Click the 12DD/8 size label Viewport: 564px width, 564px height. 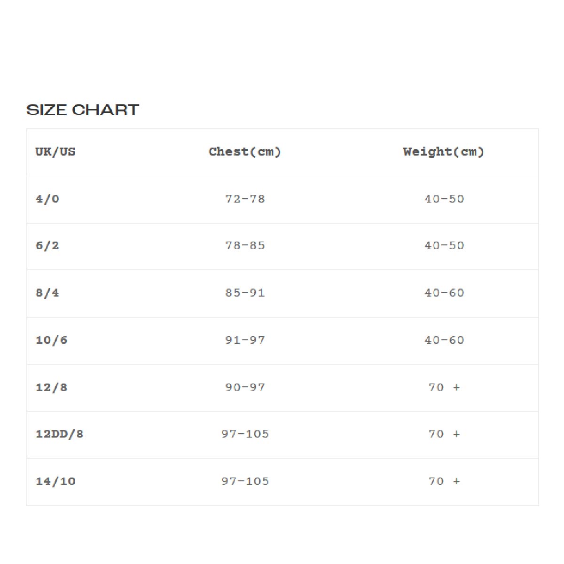(x=60, y=434)
